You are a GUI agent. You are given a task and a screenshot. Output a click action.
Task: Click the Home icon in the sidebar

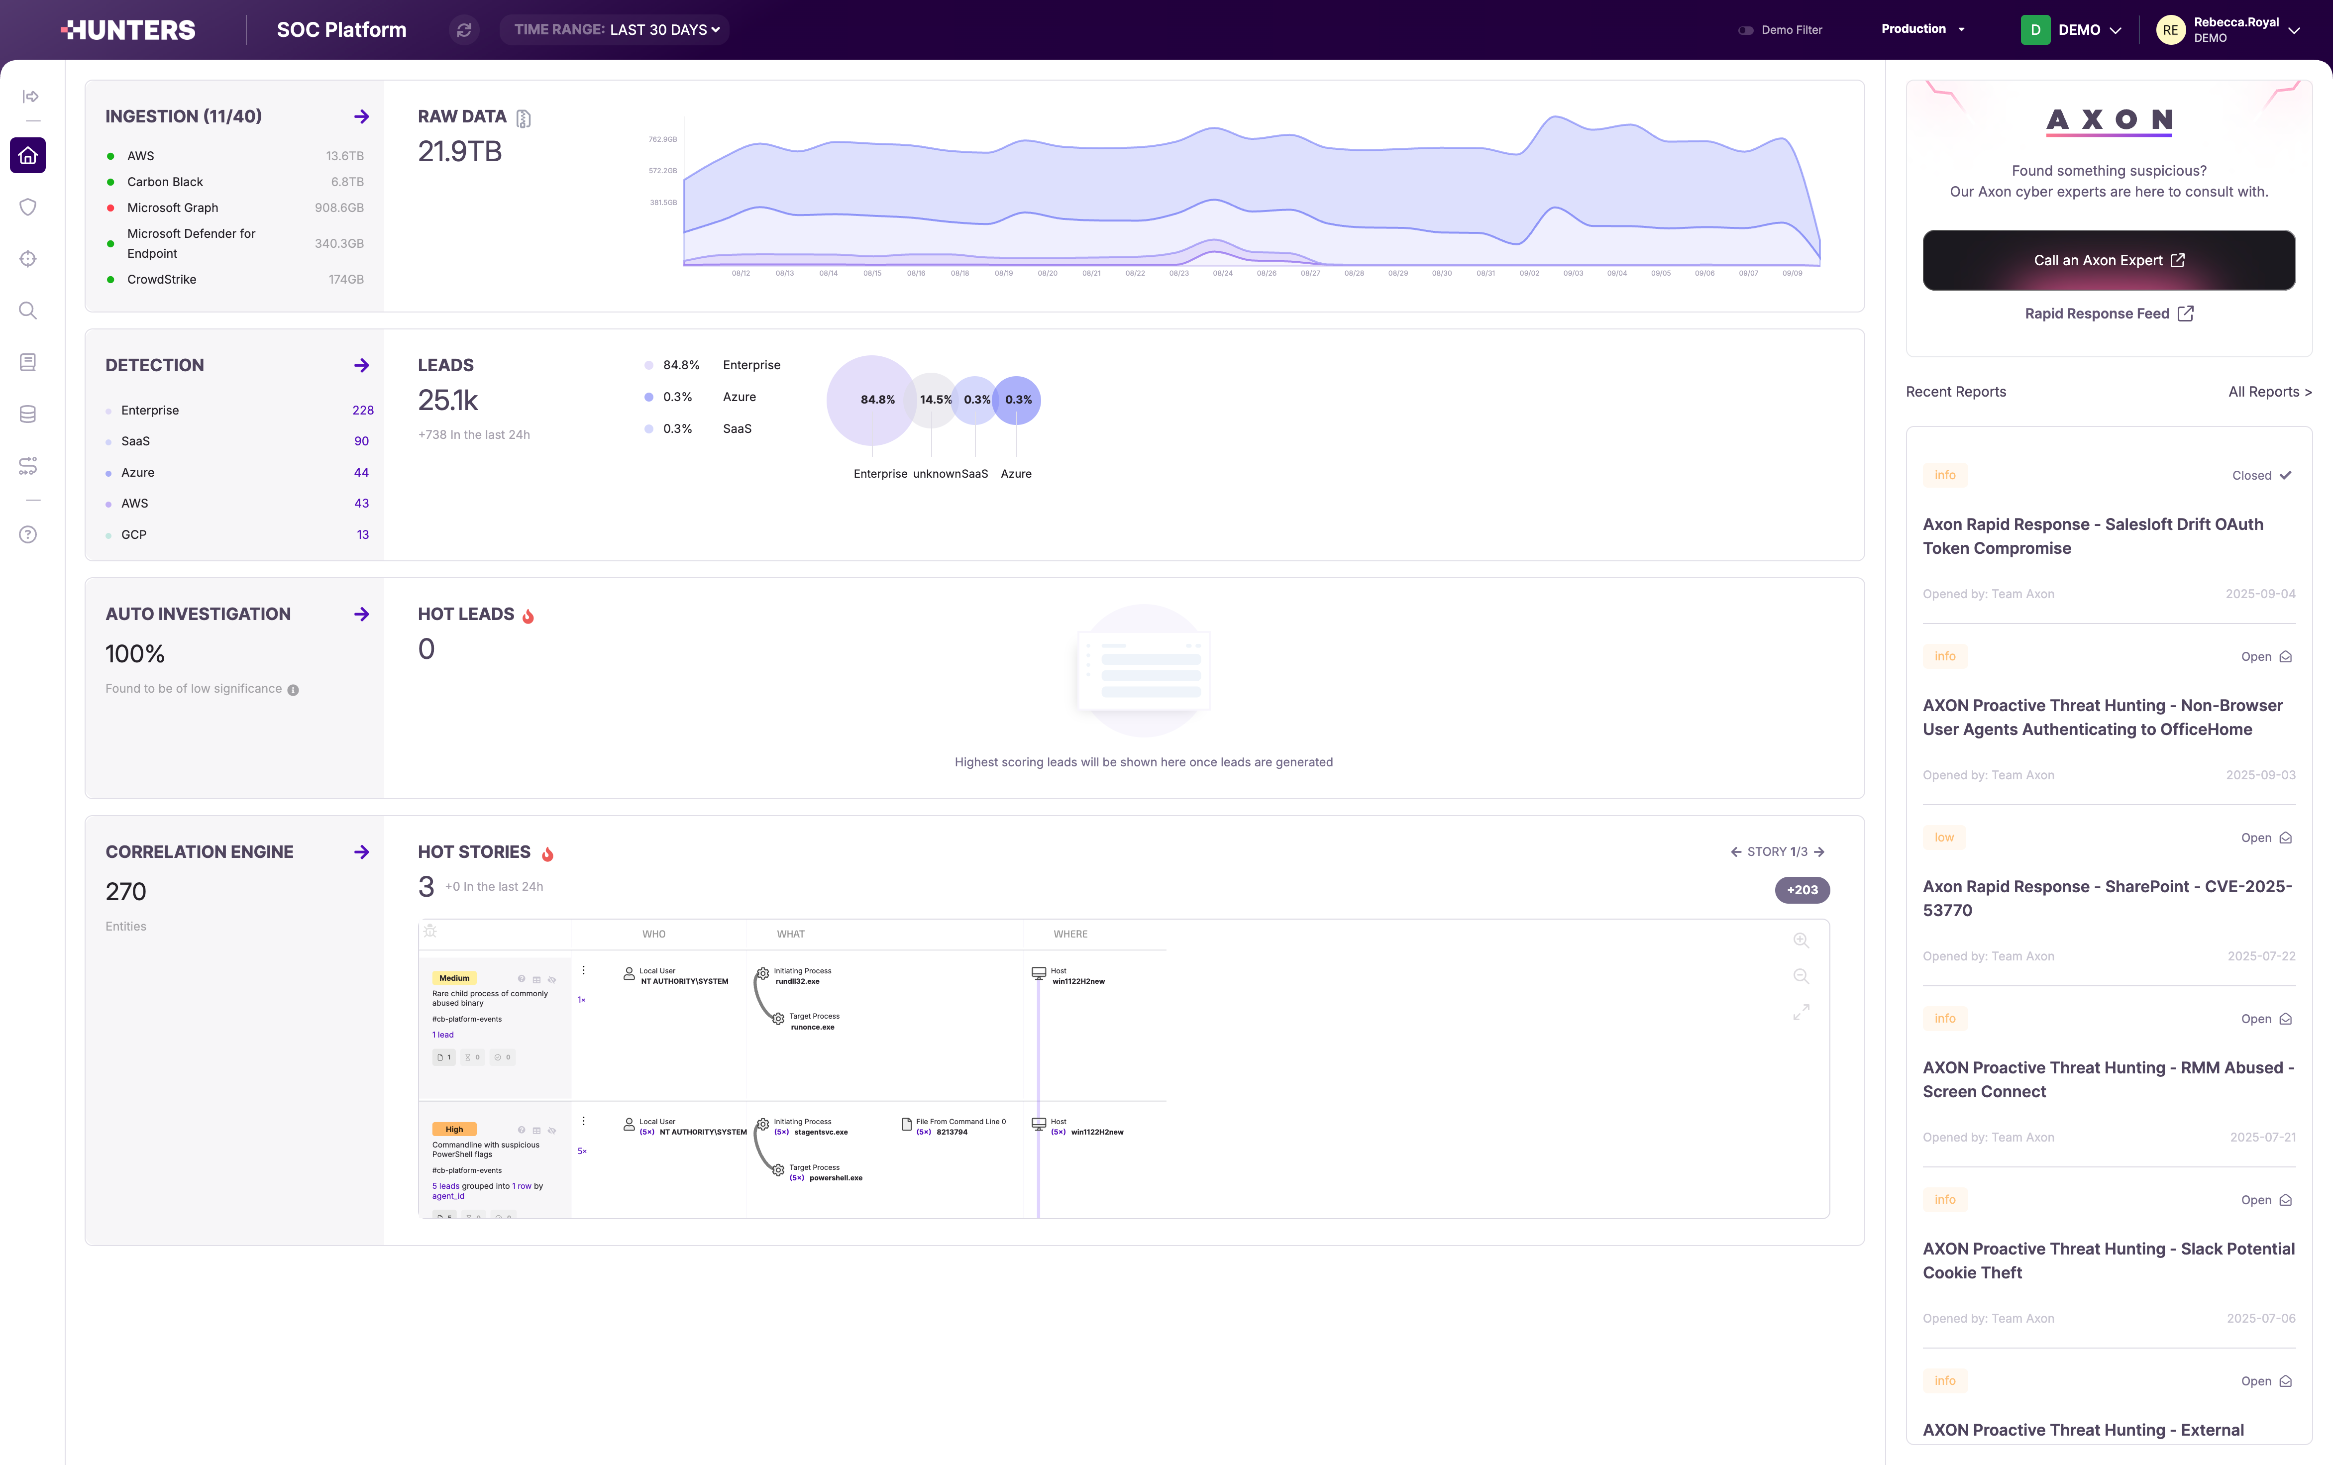tap(28, 155)
